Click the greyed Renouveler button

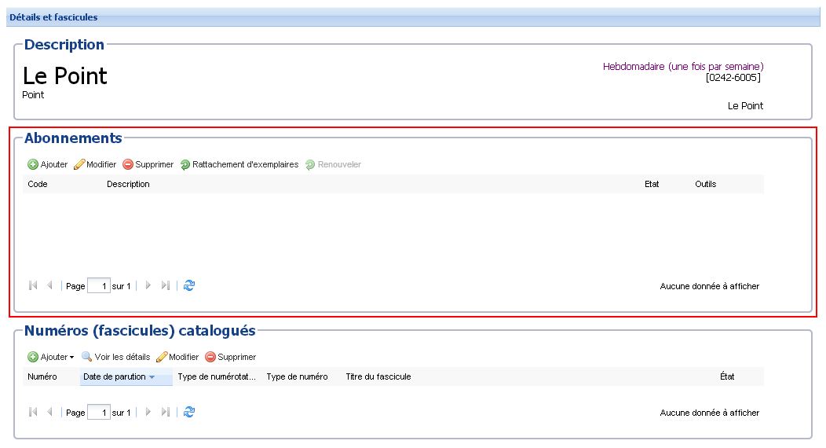333,164
